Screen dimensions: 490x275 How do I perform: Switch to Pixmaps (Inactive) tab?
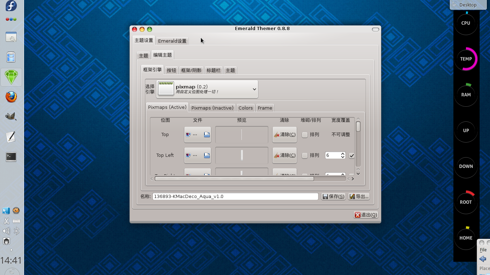click(212, 108)
